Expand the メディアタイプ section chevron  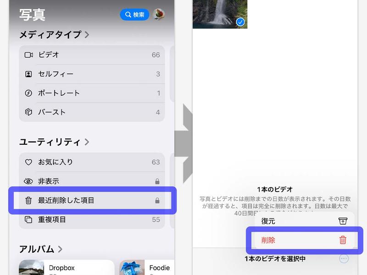coord(87,35)
